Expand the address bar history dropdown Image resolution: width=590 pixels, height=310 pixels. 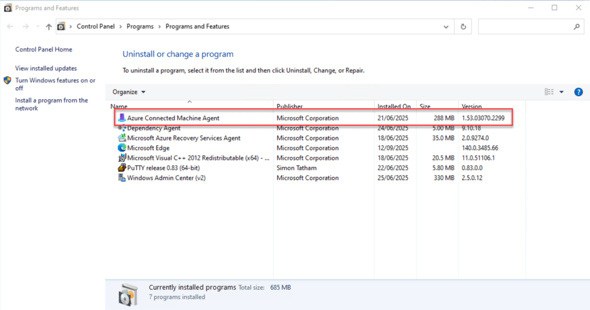pyautogui.click(x=446, y=26)
